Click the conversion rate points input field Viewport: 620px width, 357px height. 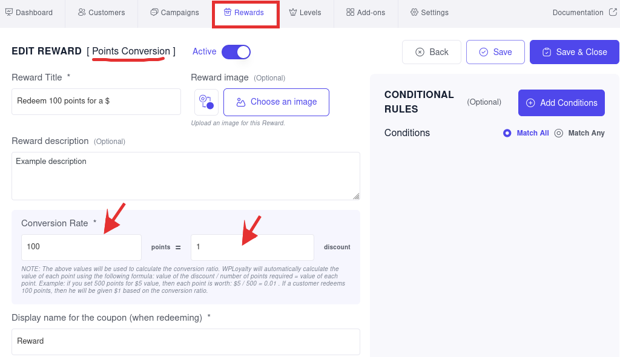[81, 247]
